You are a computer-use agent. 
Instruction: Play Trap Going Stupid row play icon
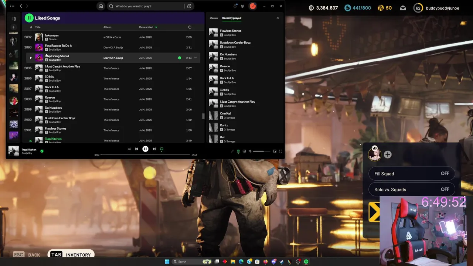[x=31, y=58]
